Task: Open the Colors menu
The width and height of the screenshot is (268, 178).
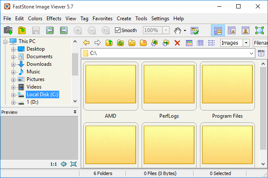Action: [35, 19]
